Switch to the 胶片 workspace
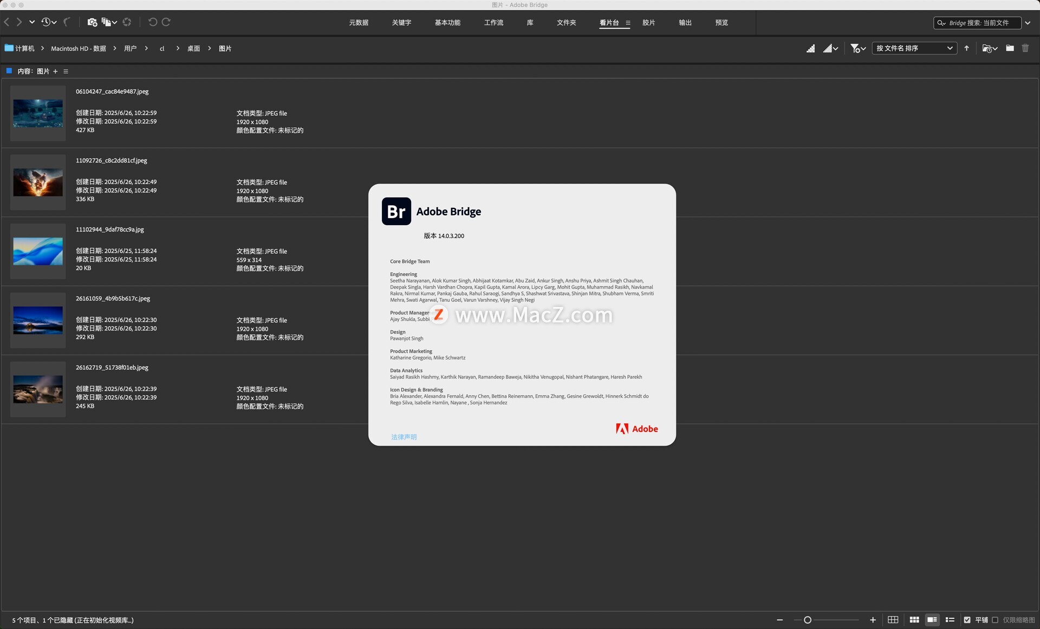The height and width of the screenshot is (629, 1040). (x=648, y=23)
